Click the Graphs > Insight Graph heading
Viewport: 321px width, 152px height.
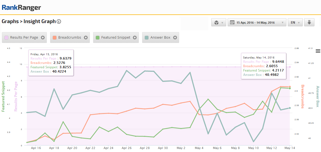[29, 21]
